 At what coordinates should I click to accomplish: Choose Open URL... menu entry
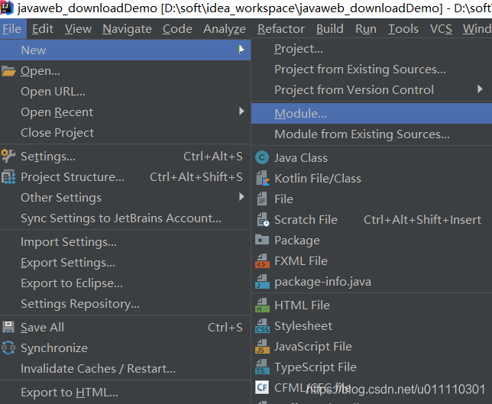tap(125, 92)
